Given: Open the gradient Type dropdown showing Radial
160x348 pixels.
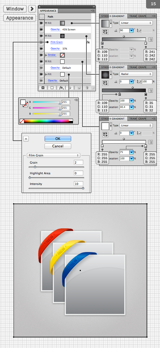Looking at the screenshot, I should pos(136,74).
